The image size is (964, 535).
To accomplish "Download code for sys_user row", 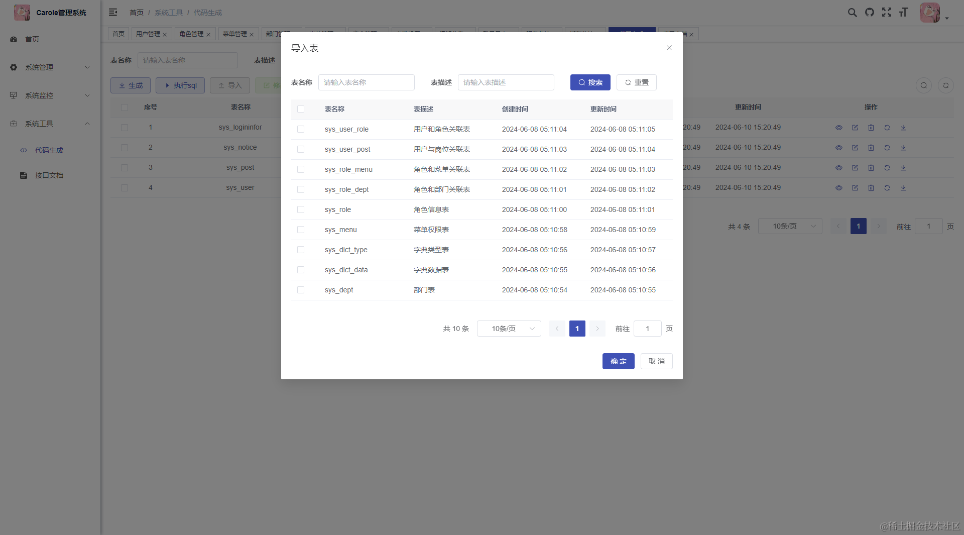I will coord(903,188).
